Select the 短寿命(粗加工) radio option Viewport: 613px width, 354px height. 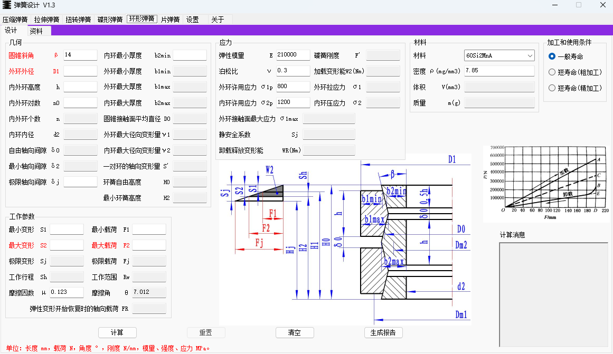click(552, 72)
